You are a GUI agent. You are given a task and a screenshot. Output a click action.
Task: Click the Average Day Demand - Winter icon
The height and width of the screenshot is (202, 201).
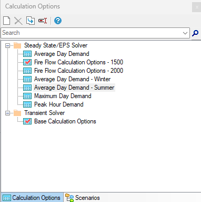(27, 79)
